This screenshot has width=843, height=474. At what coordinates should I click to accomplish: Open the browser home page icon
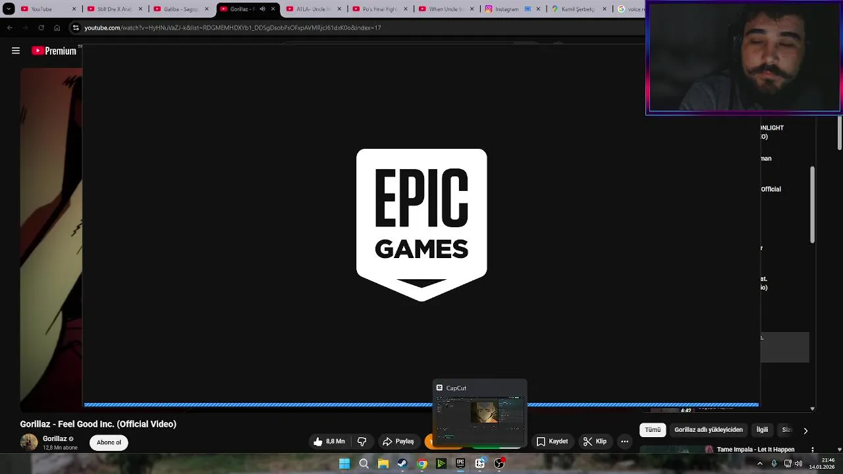(x=57, y=28)
